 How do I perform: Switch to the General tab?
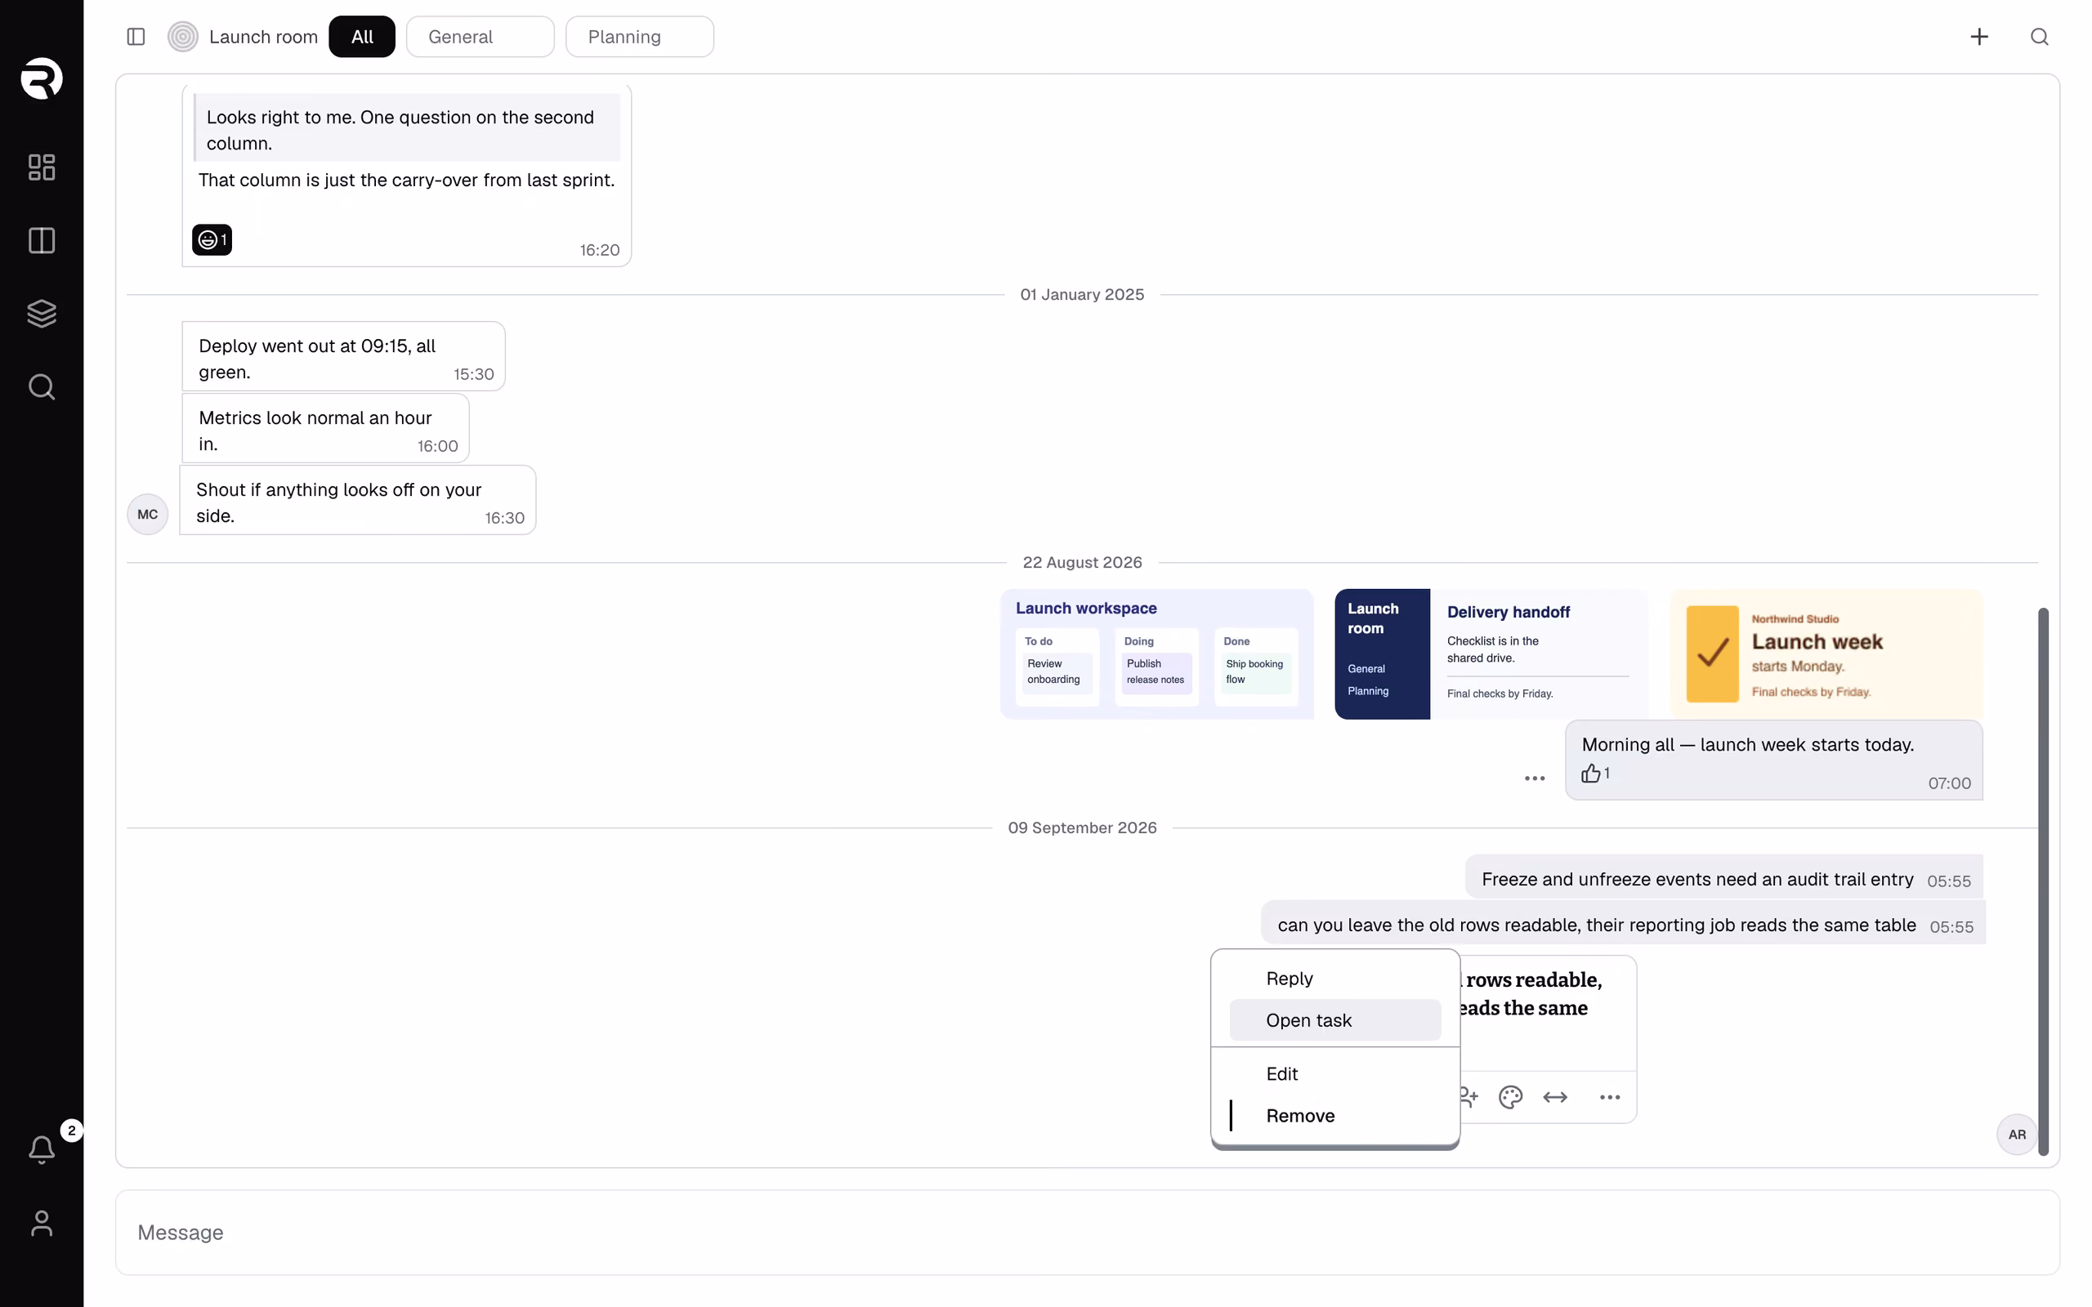(480, 36)
